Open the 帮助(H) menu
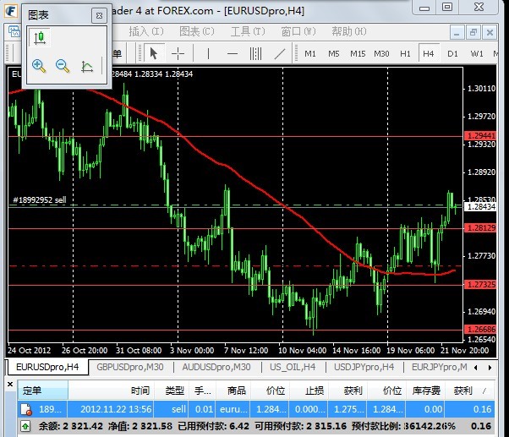This screenshot has width=509, height=437. tap(349, 31)
